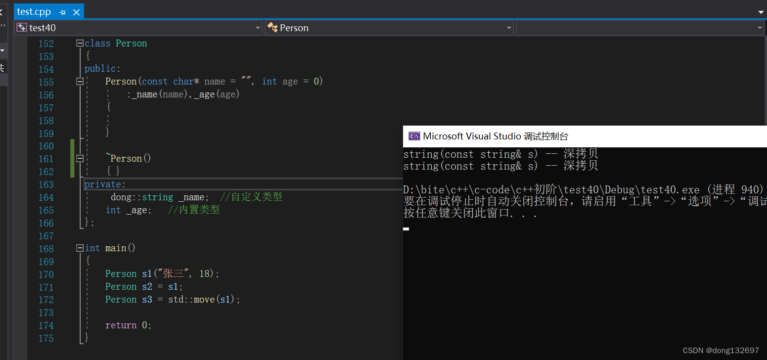This screenshot has height=360, width=767.
Task: Click line number 170 in the gutter
Action: [x=46, y=274]
